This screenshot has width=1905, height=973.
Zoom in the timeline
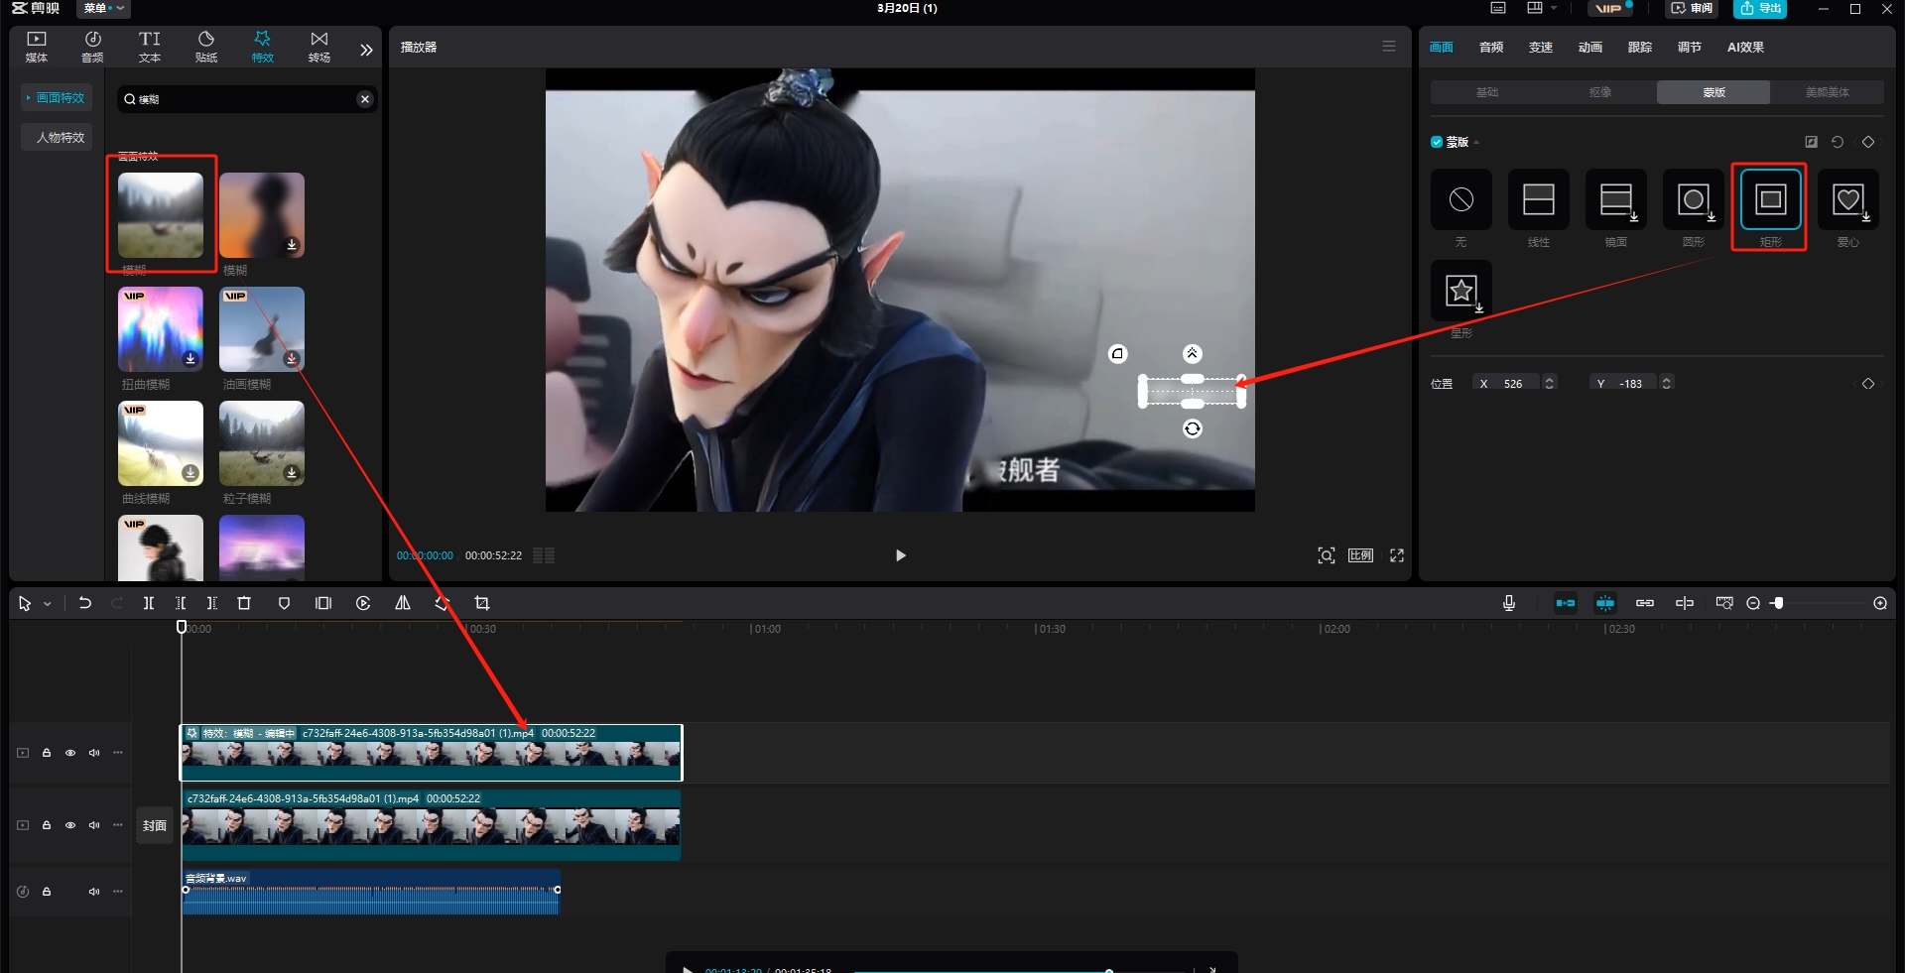1880,603
